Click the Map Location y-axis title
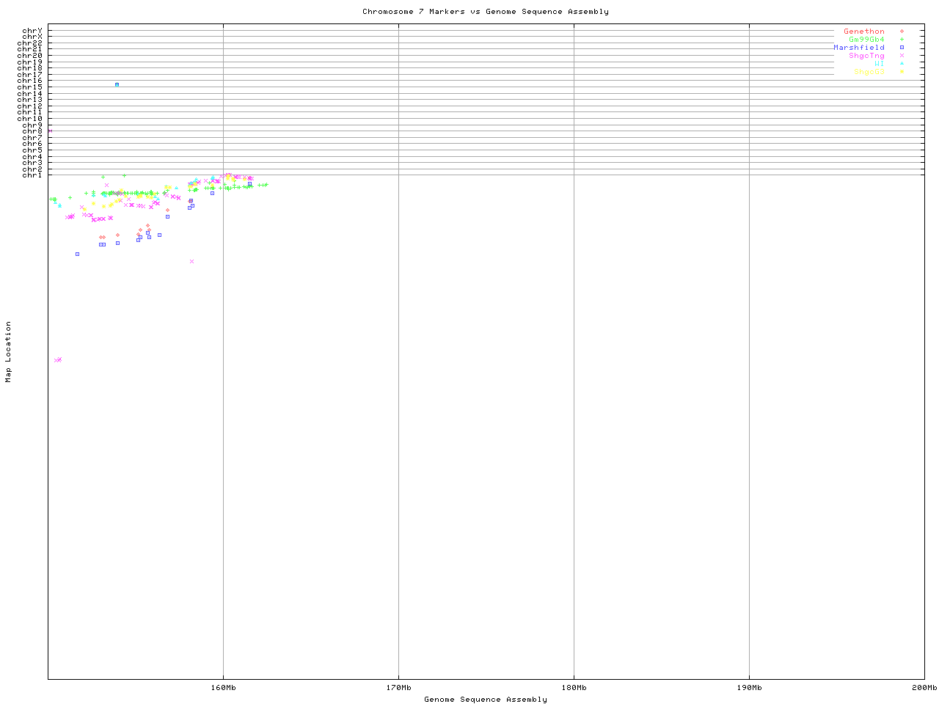 tap(9, 352)
